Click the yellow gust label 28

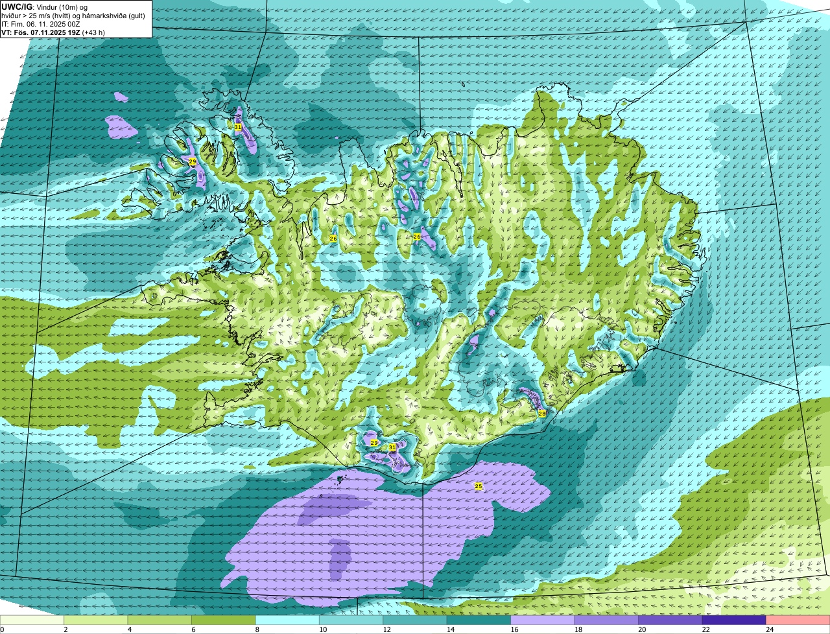click(542, 413)
